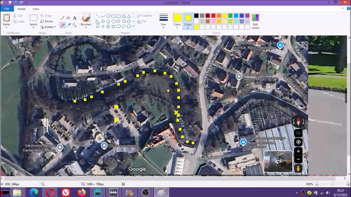Switch to the View tab
The width and height of the screenshot is (351, 197).
point(36,9)
